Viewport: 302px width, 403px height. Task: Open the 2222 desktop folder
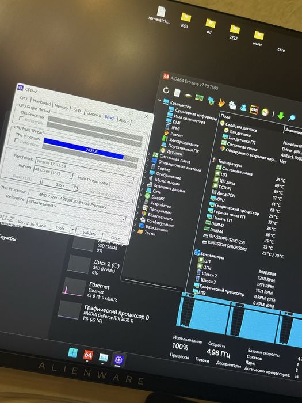click(235, 32)
